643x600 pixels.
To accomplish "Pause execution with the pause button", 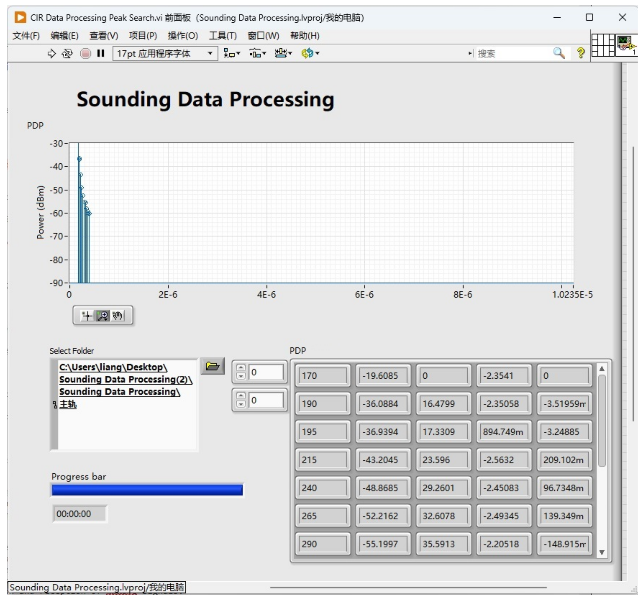I will tap(101, 53).
